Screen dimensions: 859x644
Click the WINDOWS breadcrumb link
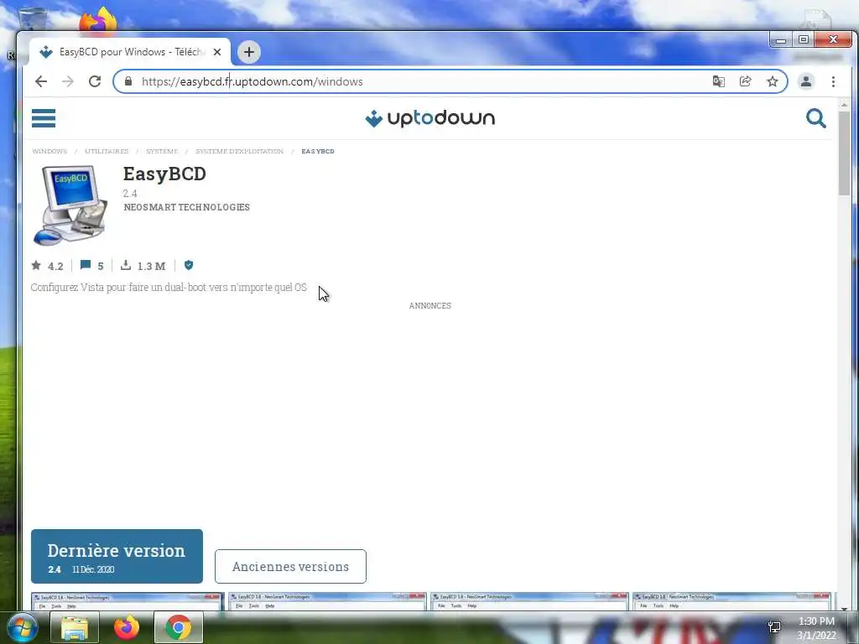49,151
